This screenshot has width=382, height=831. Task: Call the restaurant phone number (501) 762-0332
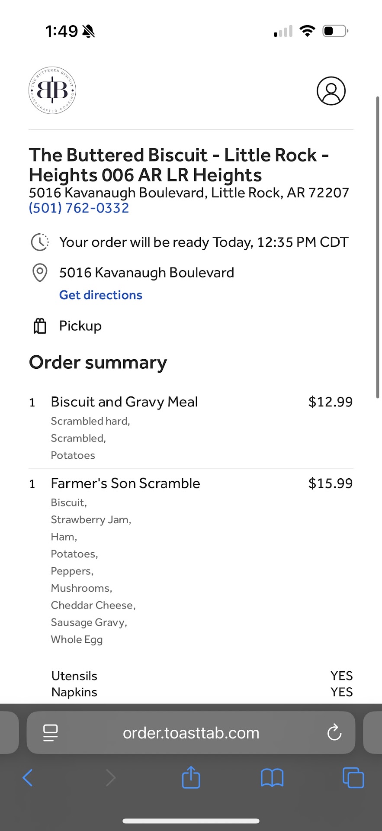click(79, 208)
